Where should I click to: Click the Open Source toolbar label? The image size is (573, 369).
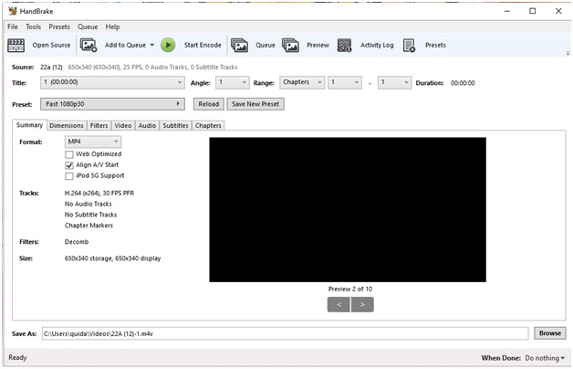point(51,46)
